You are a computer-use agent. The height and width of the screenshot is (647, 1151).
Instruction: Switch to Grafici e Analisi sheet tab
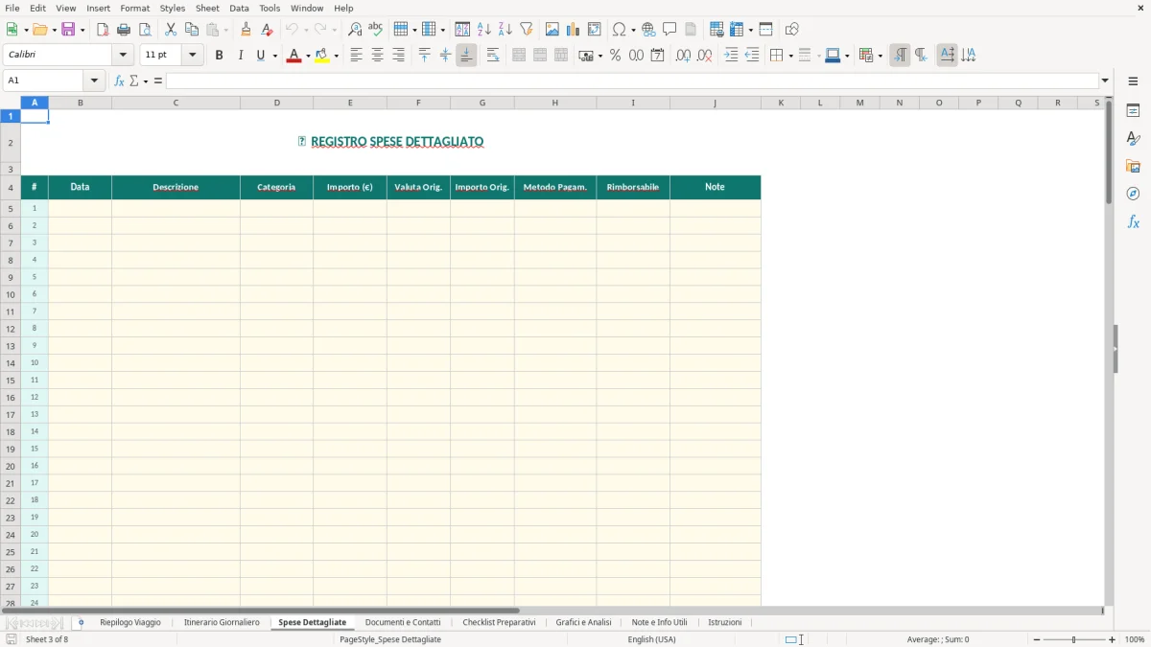583,622
